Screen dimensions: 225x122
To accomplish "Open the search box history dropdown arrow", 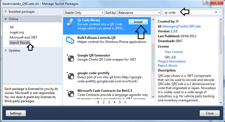I will (x=220, y=13).
